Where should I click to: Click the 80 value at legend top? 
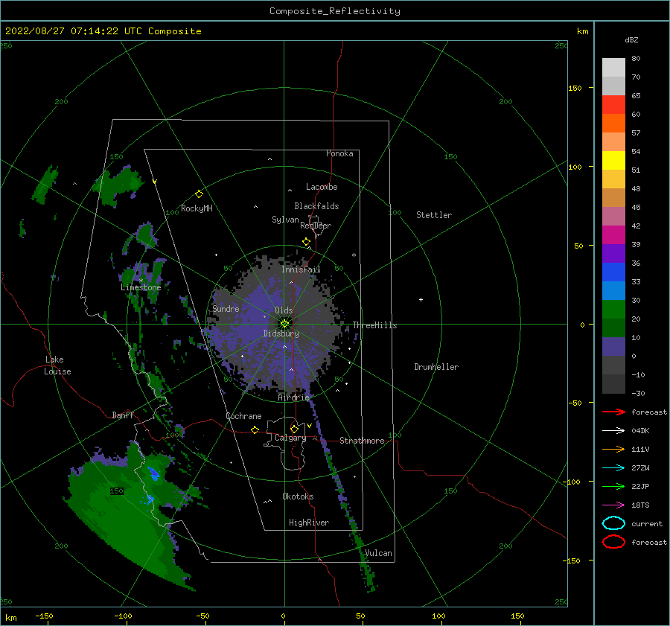click(x=636, y=59)
